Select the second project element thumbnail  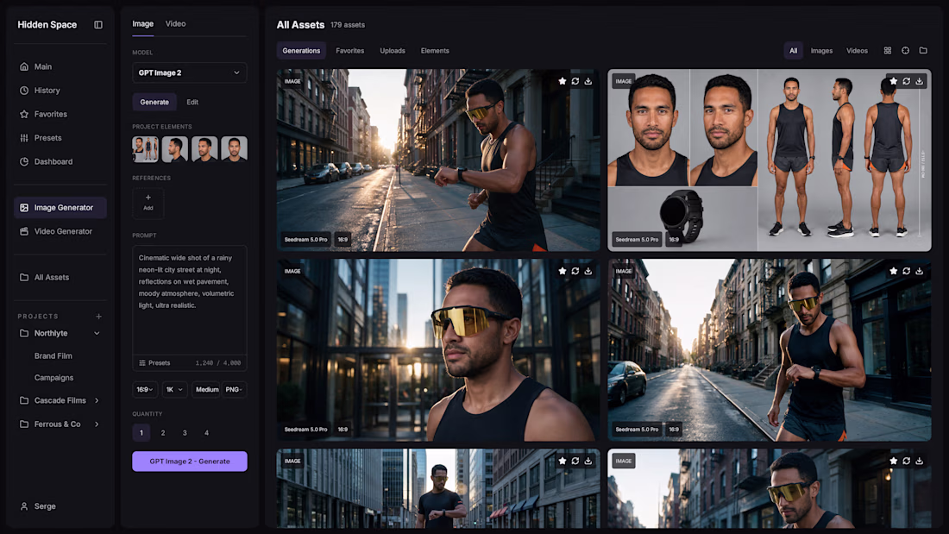click(x=175, y=149)
